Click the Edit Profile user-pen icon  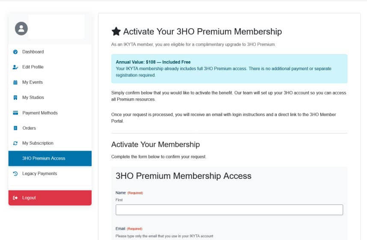pos(15,67)
